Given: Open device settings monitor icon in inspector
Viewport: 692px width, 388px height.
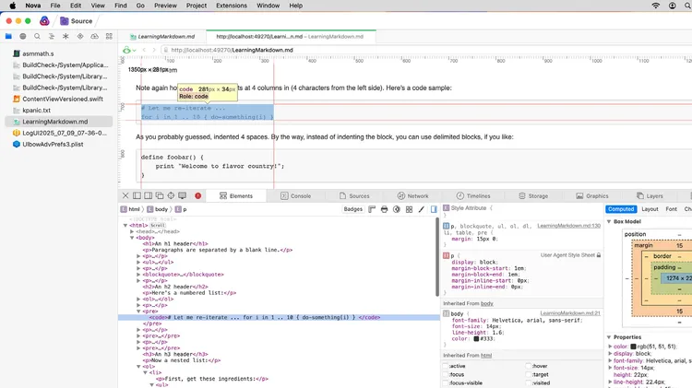Looking at the screenshot, I should click(x=183, y=195).
